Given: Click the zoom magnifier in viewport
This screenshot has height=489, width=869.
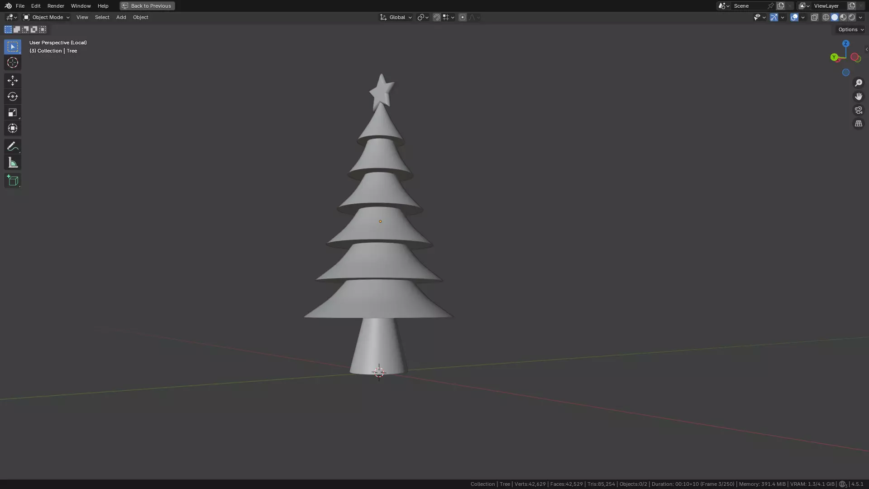Looking at the screenshot, I should click(859, 83).
